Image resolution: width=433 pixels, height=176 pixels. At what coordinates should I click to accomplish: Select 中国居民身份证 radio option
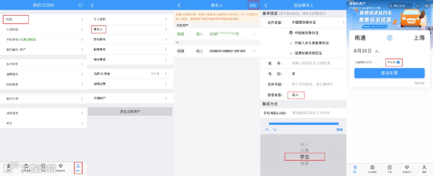(x=291, y=32)
